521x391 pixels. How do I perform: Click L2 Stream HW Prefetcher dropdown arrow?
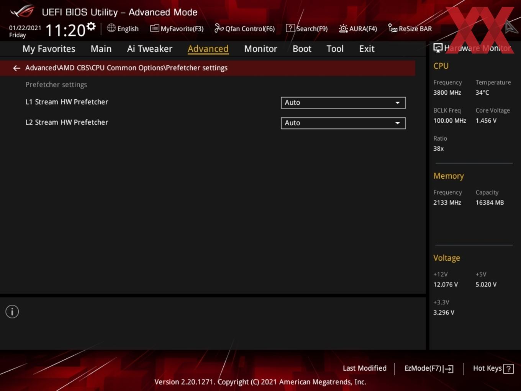click(x=398, y=123)
